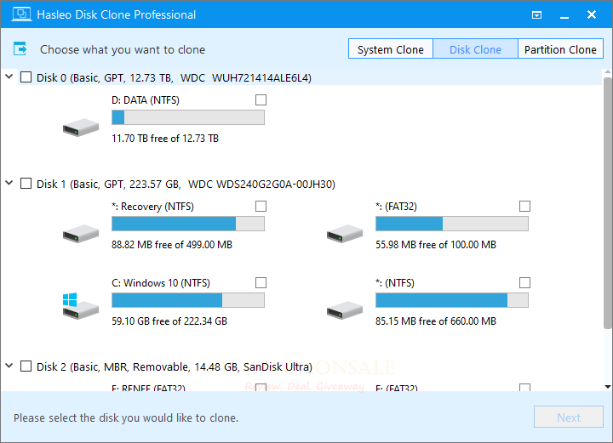The width and height of the screenshot is (613, 443).
Task: Collapse the Disk 1 section
Action: pos(9,183)
